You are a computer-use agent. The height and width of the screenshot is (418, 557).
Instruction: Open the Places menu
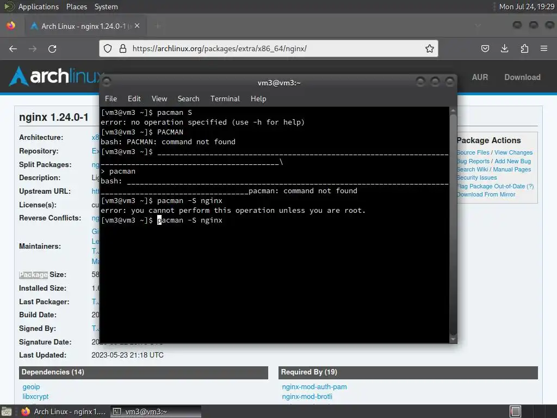point(76,7)
